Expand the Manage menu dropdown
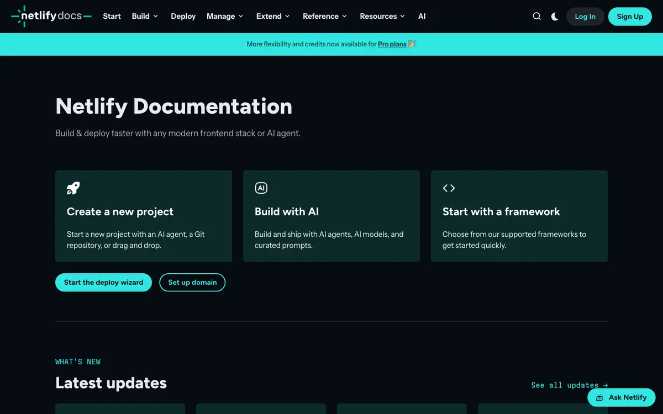 click(x=225, y=17)
